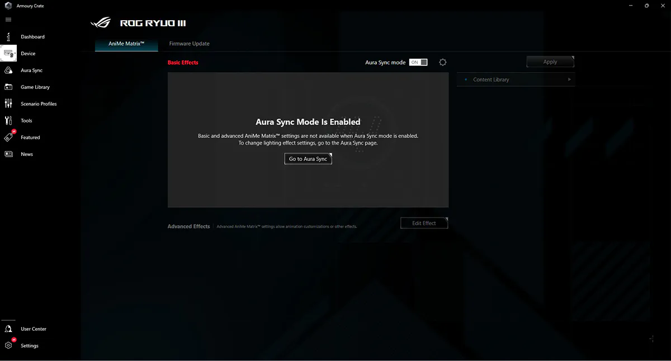Click the ROG eye logo
Screen dimensions: 671x361
(101, 23)
